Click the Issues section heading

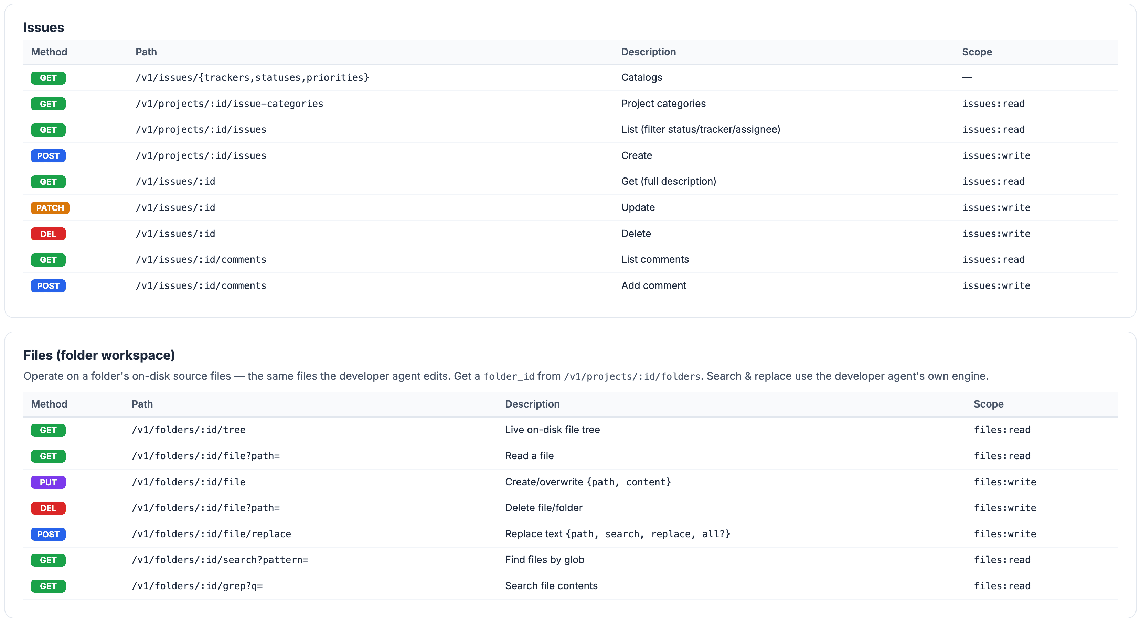(x=44, y=28)
